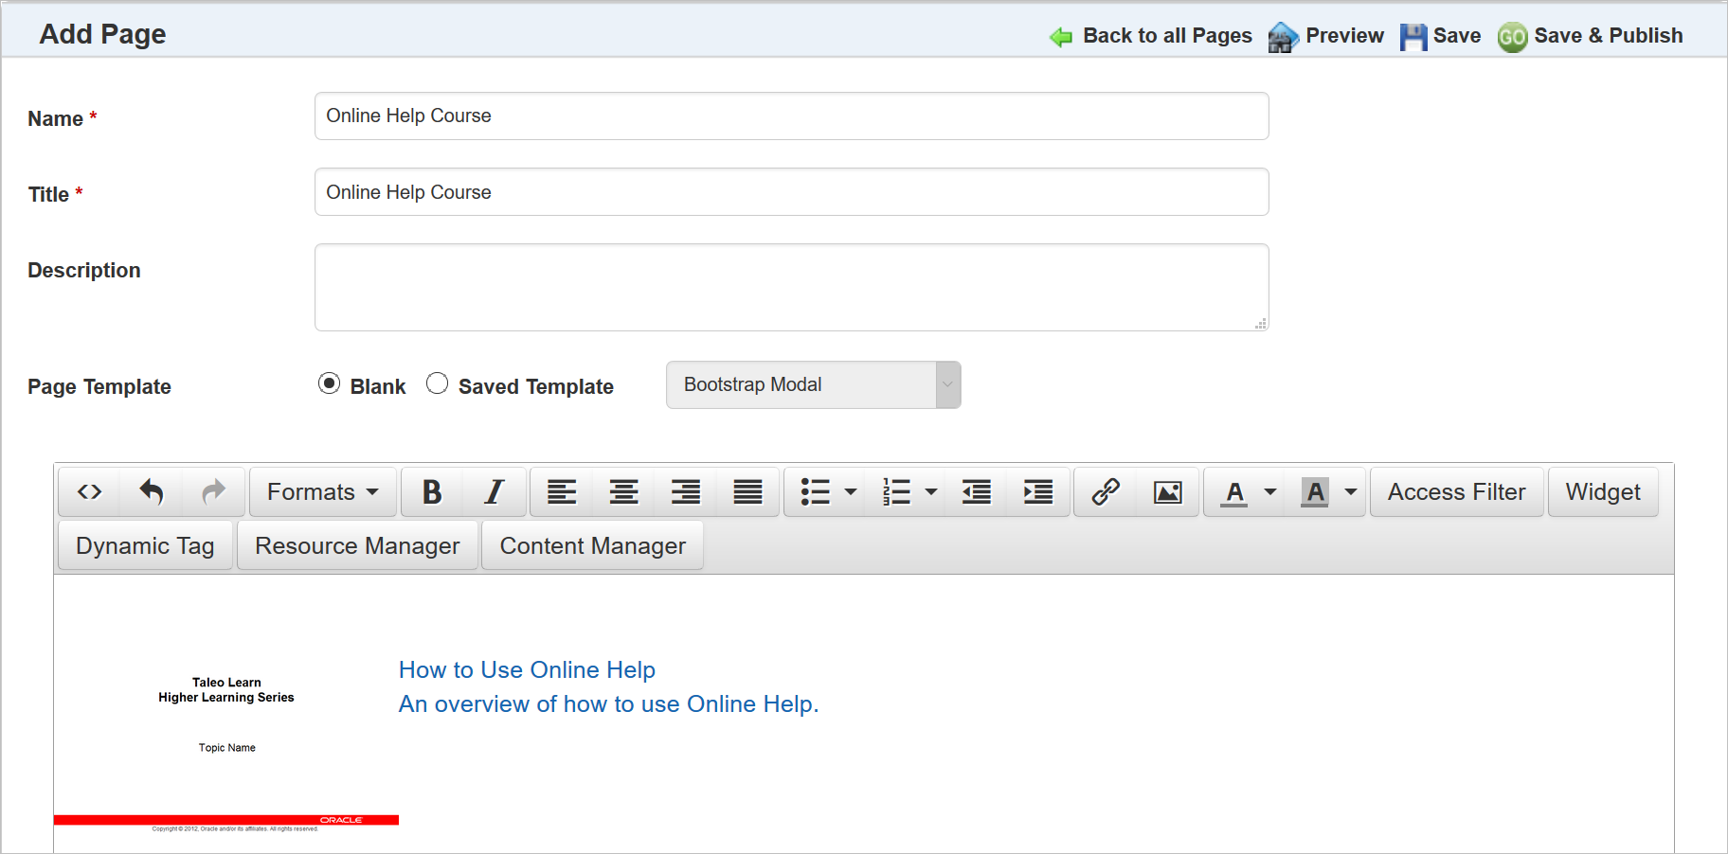Apply the text color
1728x854 pixels.
click(1234, 491)
